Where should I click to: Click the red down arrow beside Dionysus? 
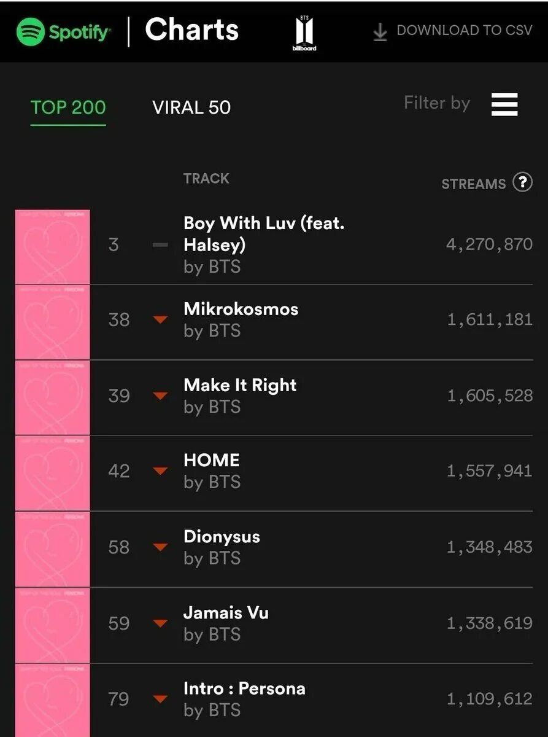tap(160, 547)
